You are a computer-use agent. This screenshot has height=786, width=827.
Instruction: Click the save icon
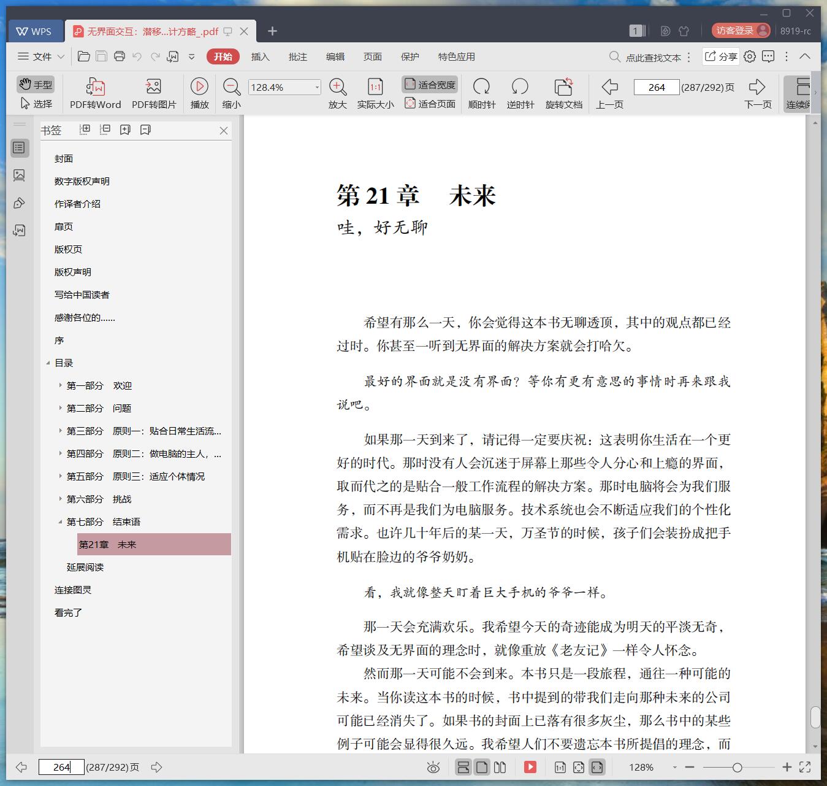tap(102, 56)
